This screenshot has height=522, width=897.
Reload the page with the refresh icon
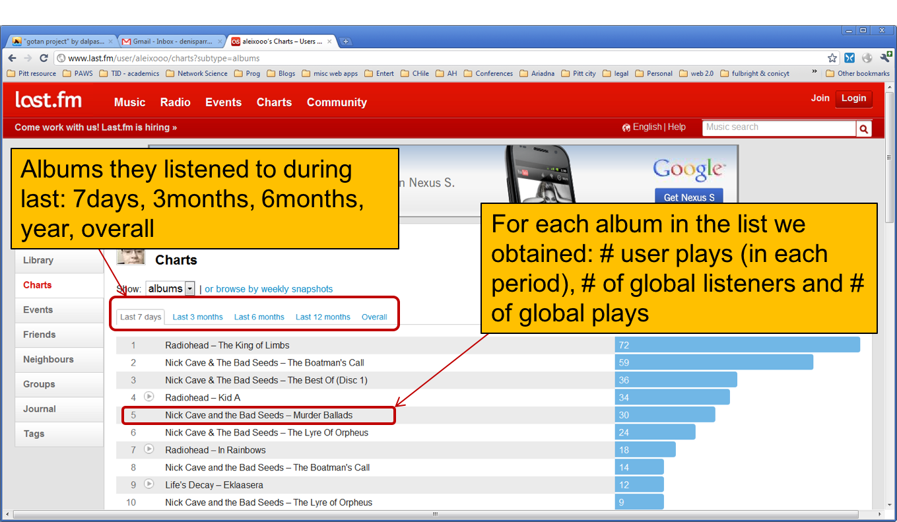coord(44,58)
